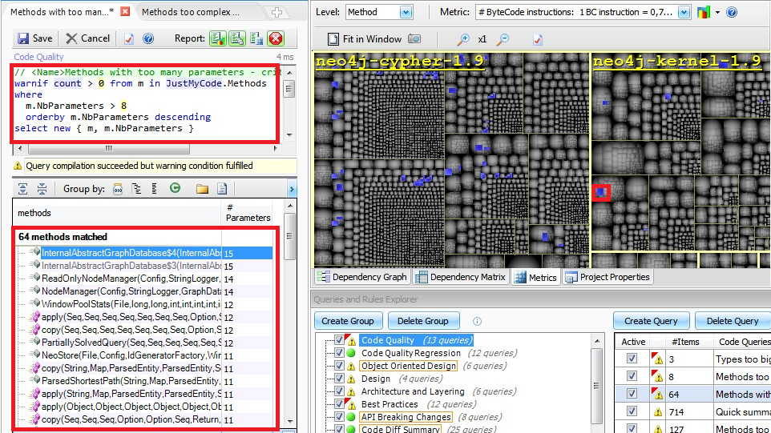Image resolution: width=771 pixels, height=433 pixels.
Task: Select Code Quality (13 queries) group
Action: 417,340
